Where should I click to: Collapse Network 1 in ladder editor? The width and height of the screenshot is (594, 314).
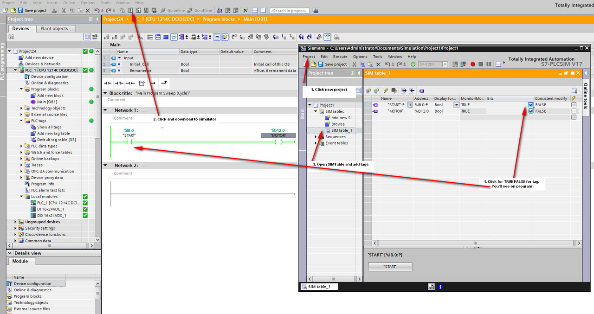point(105,110)
